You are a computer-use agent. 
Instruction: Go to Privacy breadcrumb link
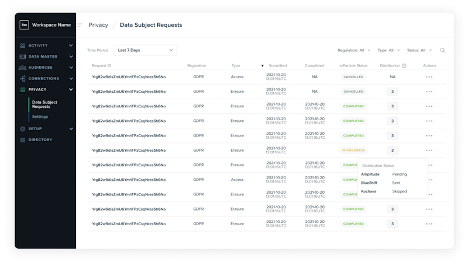point(98,25)
